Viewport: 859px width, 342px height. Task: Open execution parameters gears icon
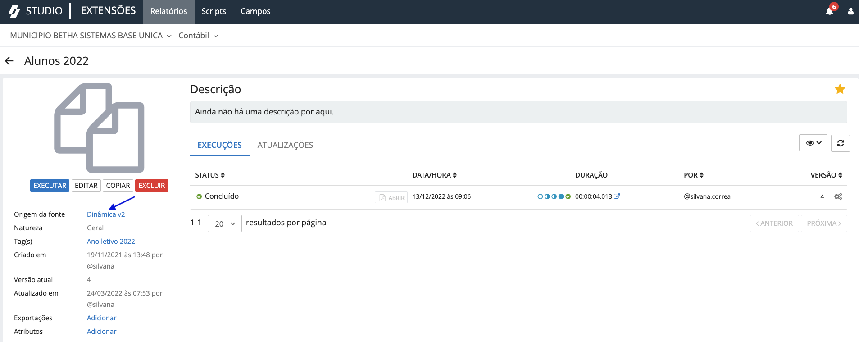(838, 196)
